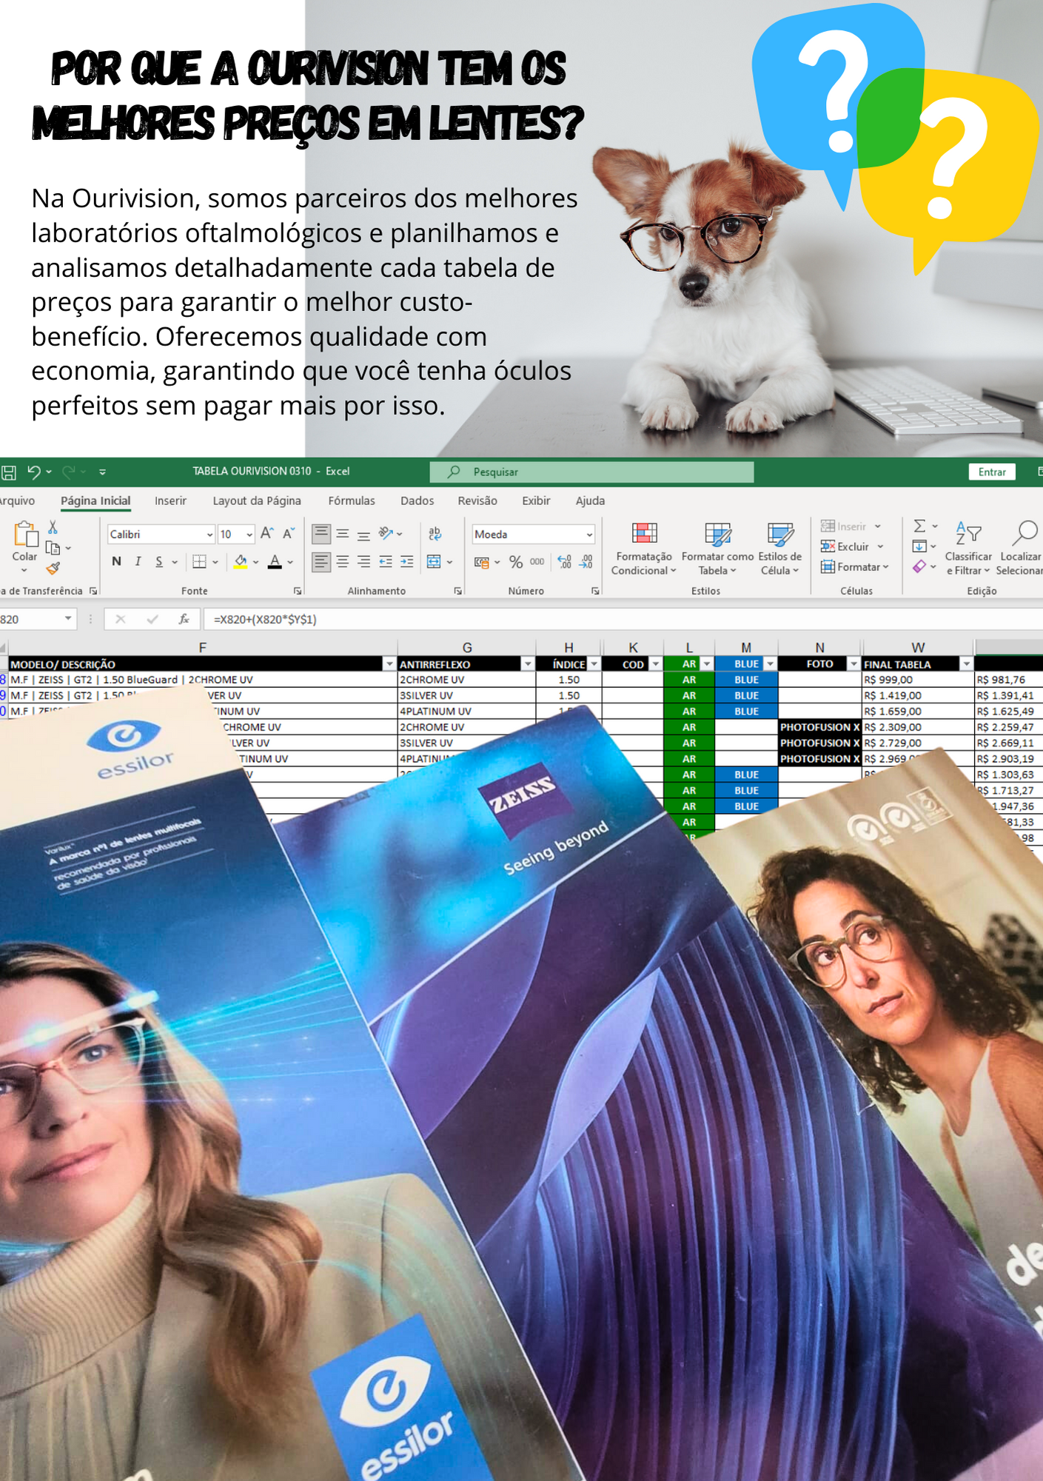The image size is (1043, 1481).
Task: Click Formatar in the Células group
Action: pos(855,566)
